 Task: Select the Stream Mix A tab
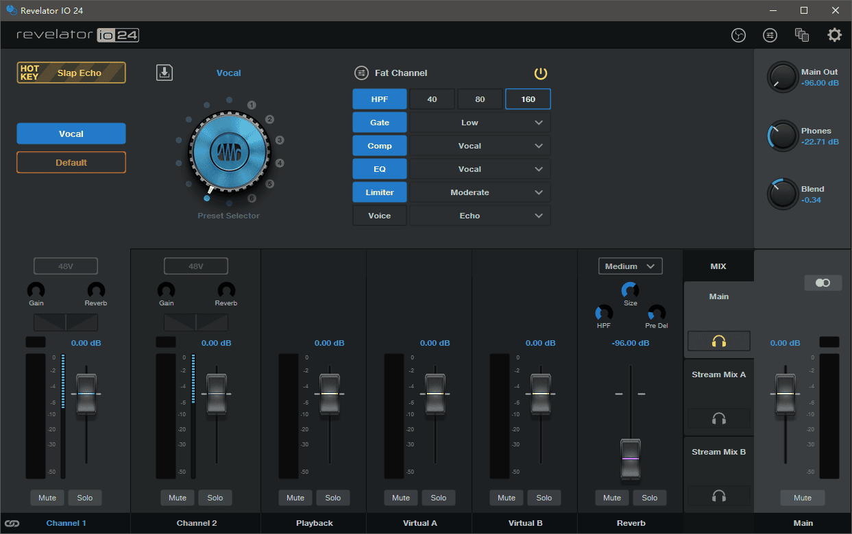pos(719,374)
